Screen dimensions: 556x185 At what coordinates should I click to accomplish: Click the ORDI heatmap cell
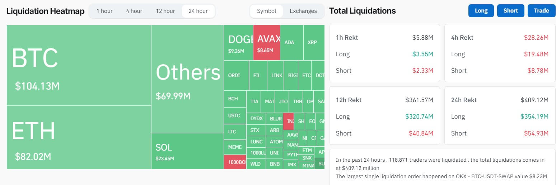[236, 75]
